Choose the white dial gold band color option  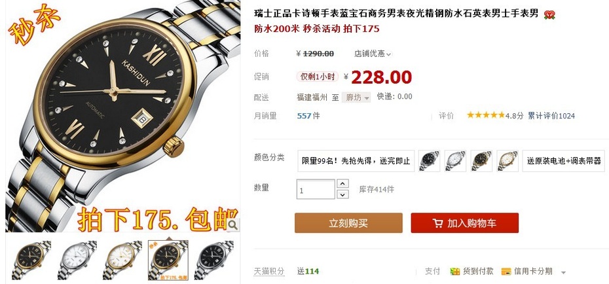coord(507,161)
